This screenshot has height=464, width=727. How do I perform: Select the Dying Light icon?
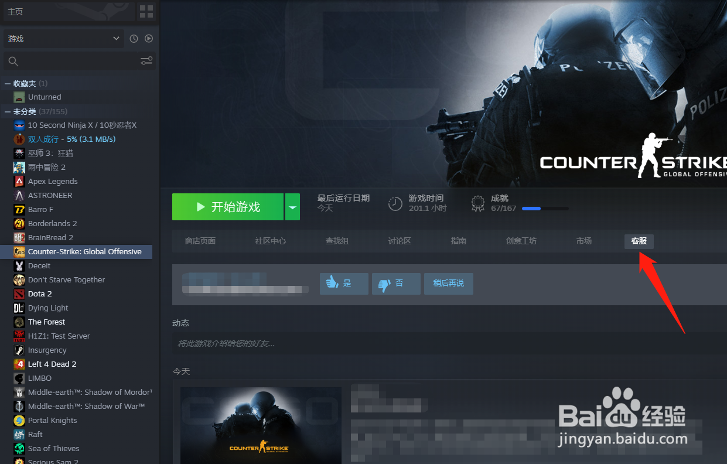[19, 308]
